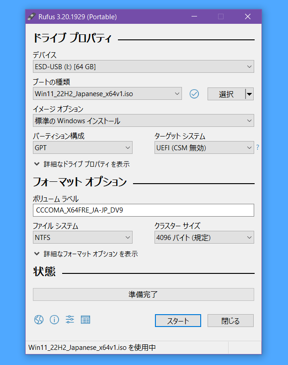Click the Rufus USB icon in title bar
Viewport: 288px width, 365px height.
[32, 16]
